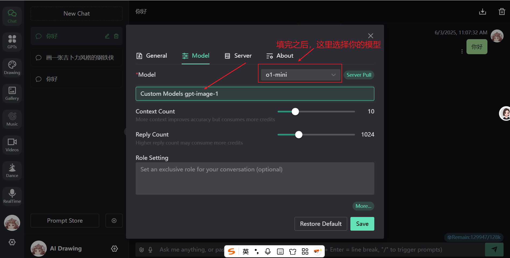Switch to the Server tab

[238, 56]
